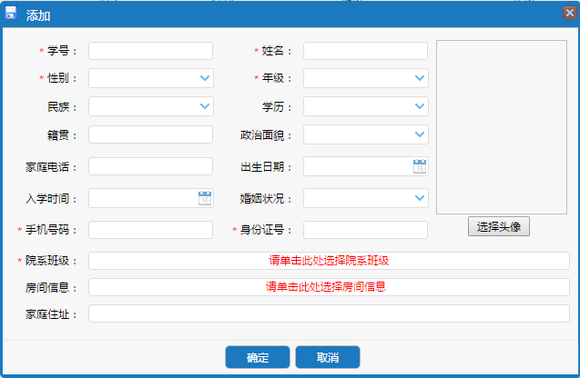Viewport: 580px width, 378px height.
Task: Click the 院系班级 selection field
Action: click(x=329, y=261)
